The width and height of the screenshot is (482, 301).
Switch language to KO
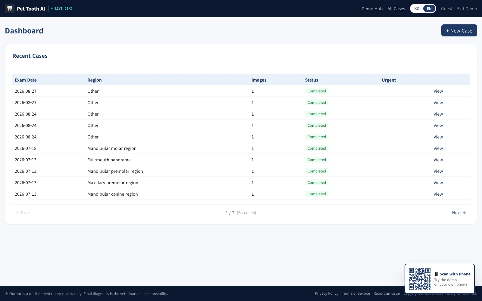(x=417, y=9)
